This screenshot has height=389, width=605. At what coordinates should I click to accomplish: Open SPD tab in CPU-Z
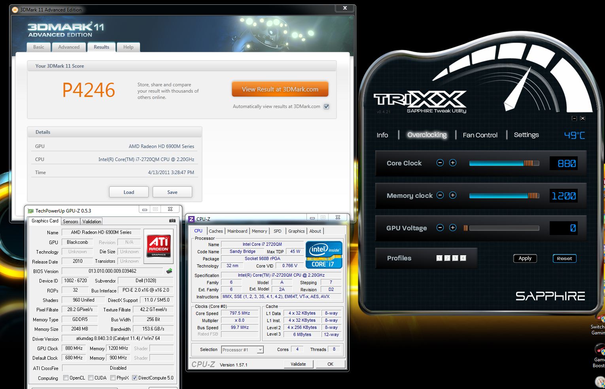278,231
